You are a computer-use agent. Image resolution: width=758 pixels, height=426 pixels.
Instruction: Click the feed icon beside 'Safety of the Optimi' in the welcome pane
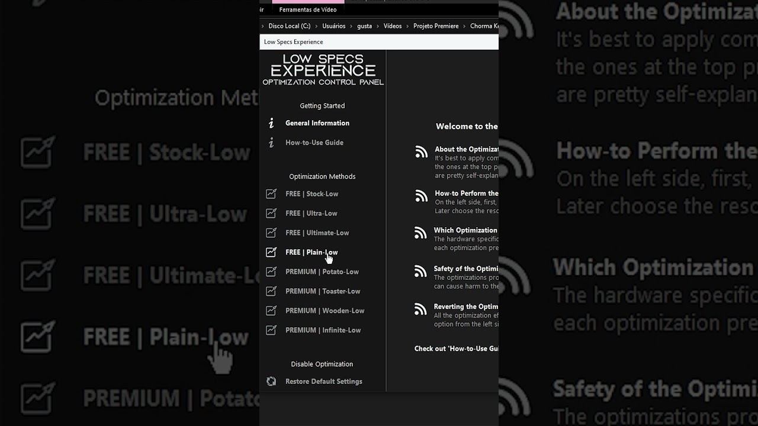pyautogui.click(x=420, y=271)
